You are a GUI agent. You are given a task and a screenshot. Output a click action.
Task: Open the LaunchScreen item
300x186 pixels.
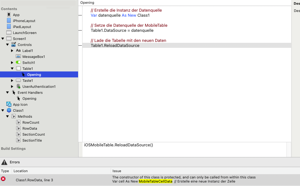point(25,33)
